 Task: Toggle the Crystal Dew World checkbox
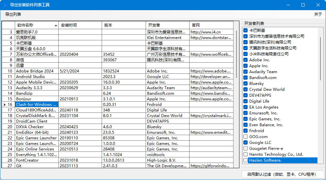pyautogui.click(x=245, y=90)
